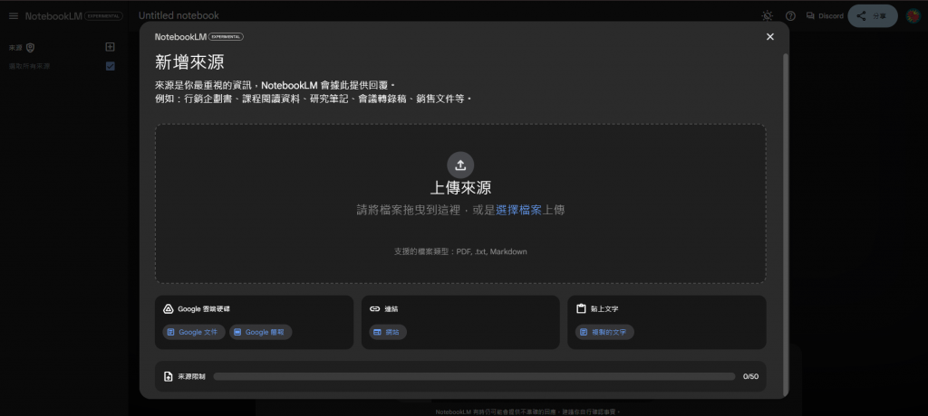Click the upload arrow icon
Image resolution: width=928 pixels, height=416 pixels.
[460, 165]
